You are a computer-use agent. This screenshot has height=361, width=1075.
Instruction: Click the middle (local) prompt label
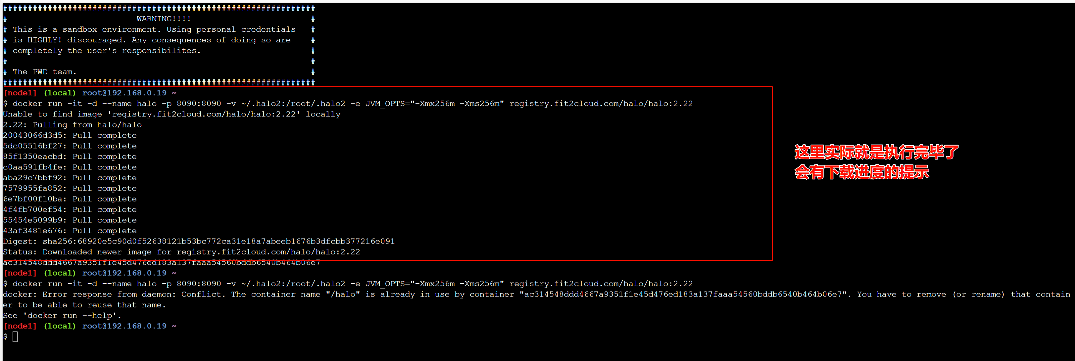(60, 273)
